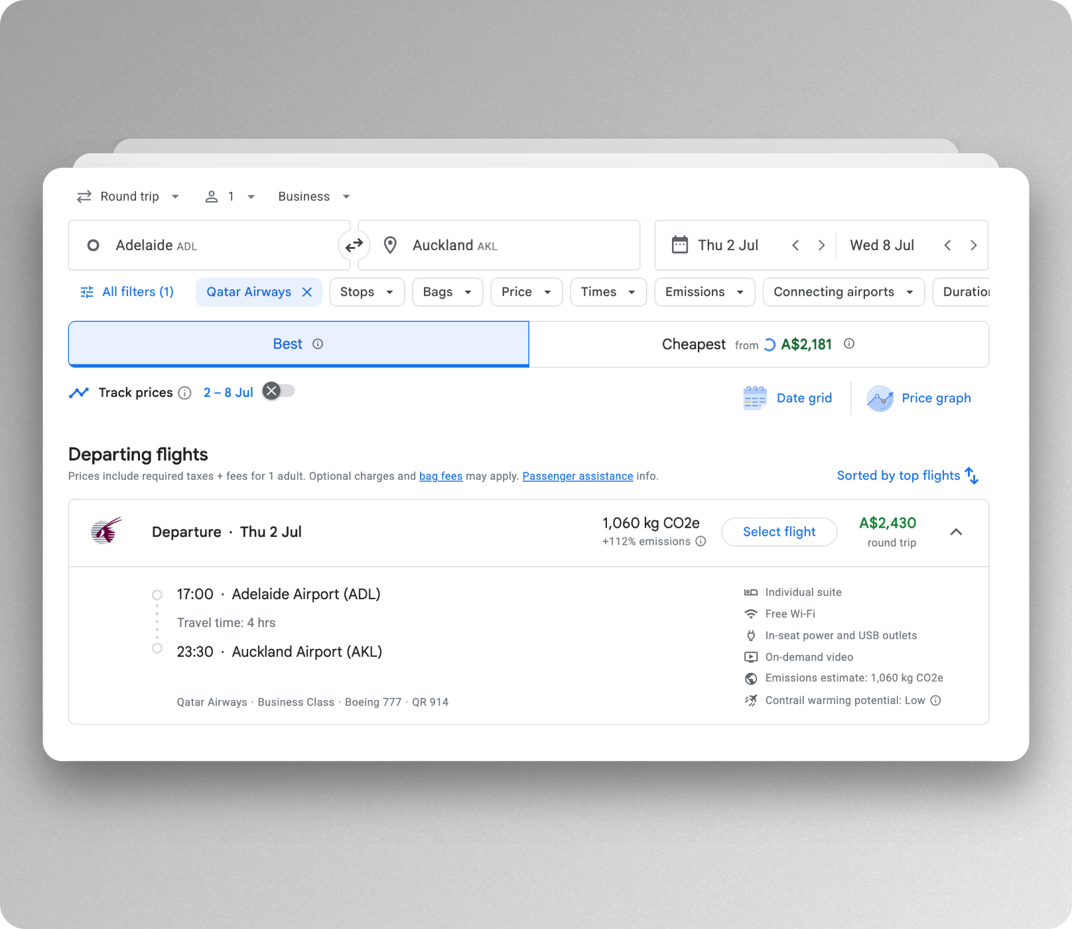Show info icon beside Cheapest price
Viewport: 1072px width, 929px height.
pyautogui.click(x=849, y=344)
